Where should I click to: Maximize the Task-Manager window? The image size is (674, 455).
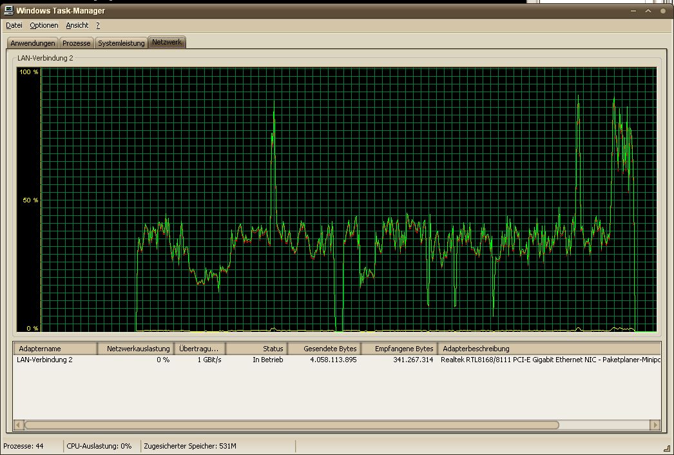click(648, 11)
